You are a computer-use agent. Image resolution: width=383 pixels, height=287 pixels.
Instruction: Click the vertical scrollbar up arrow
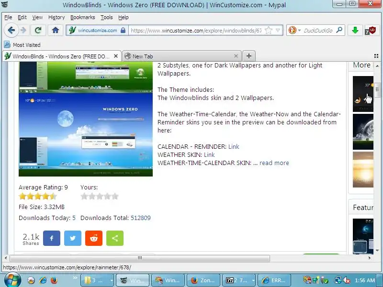(377, 66)
